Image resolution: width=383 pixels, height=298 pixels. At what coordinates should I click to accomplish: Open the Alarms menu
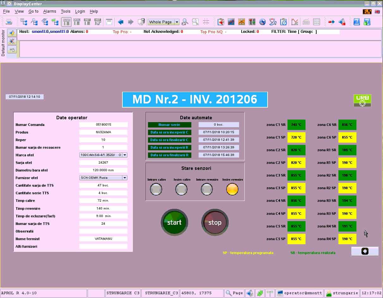coord(49,11)
